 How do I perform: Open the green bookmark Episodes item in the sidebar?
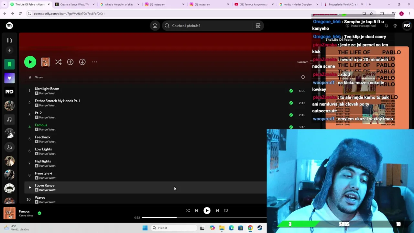[x=9, y=64]
